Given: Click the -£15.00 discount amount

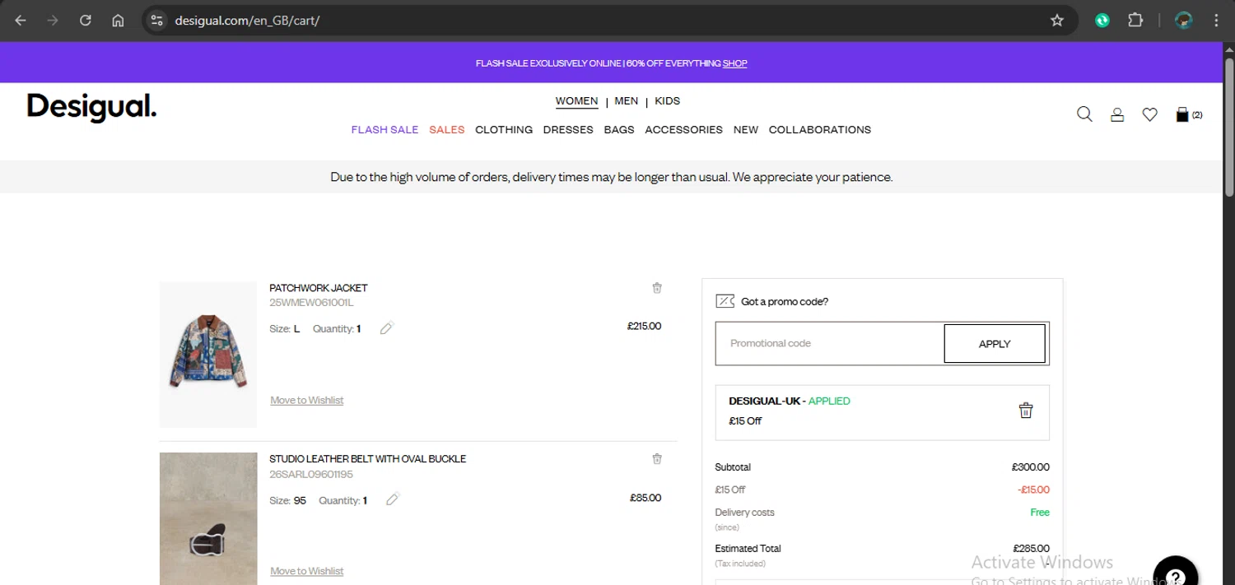Looking at the screenshot, I should (x=1033, y=490).
